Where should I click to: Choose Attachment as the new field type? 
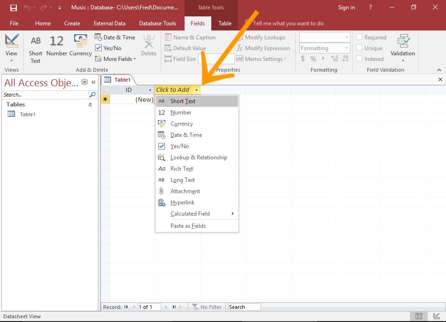tap(186, 191)
